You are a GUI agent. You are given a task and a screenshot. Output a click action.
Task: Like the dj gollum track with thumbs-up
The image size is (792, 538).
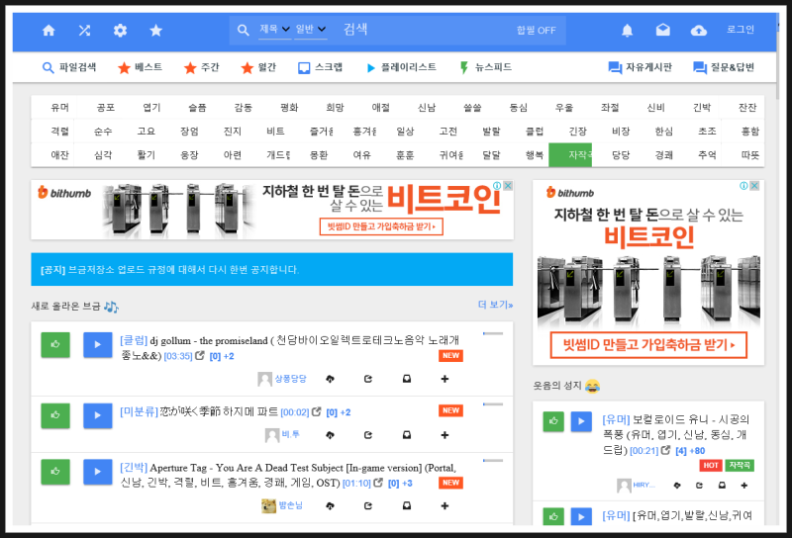[x=55, y=345]
